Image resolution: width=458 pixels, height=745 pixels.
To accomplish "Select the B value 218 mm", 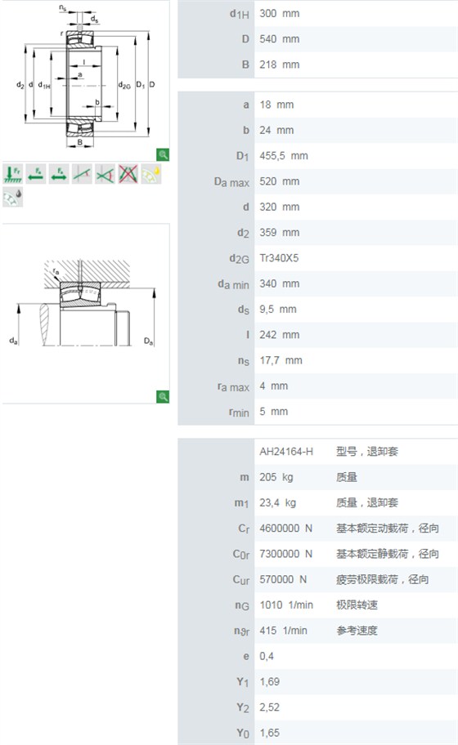I will [x=279, y=65].
